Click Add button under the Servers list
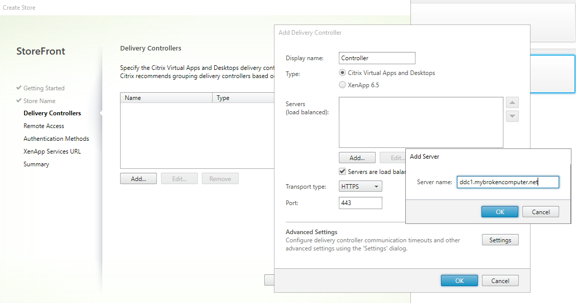 coord(357,158)
